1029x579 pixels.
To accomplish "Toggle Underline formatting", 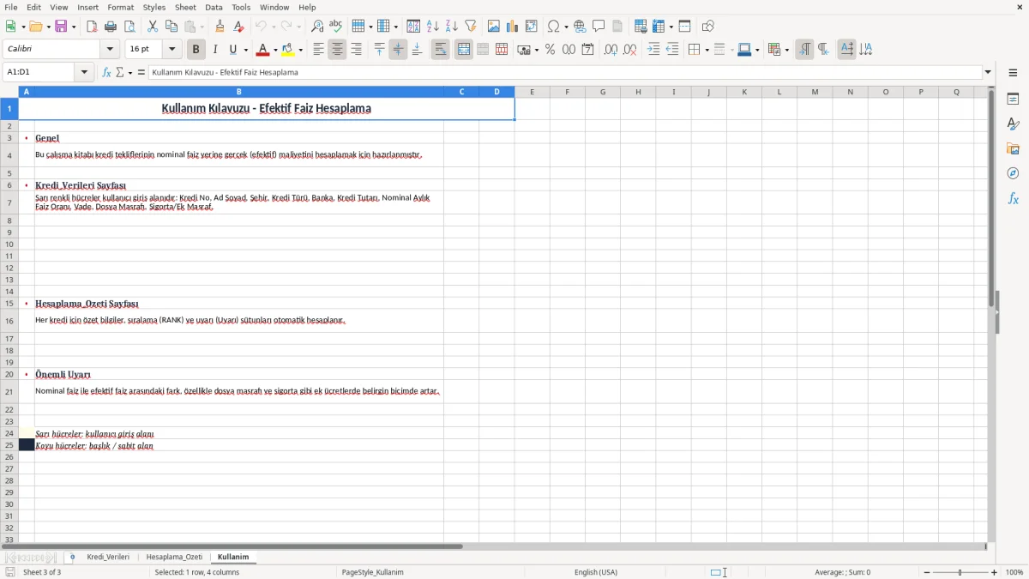I will click(x=232, y=50).
